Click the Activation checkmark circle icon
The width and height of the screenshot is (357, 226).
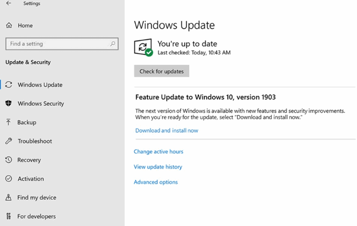8,179
